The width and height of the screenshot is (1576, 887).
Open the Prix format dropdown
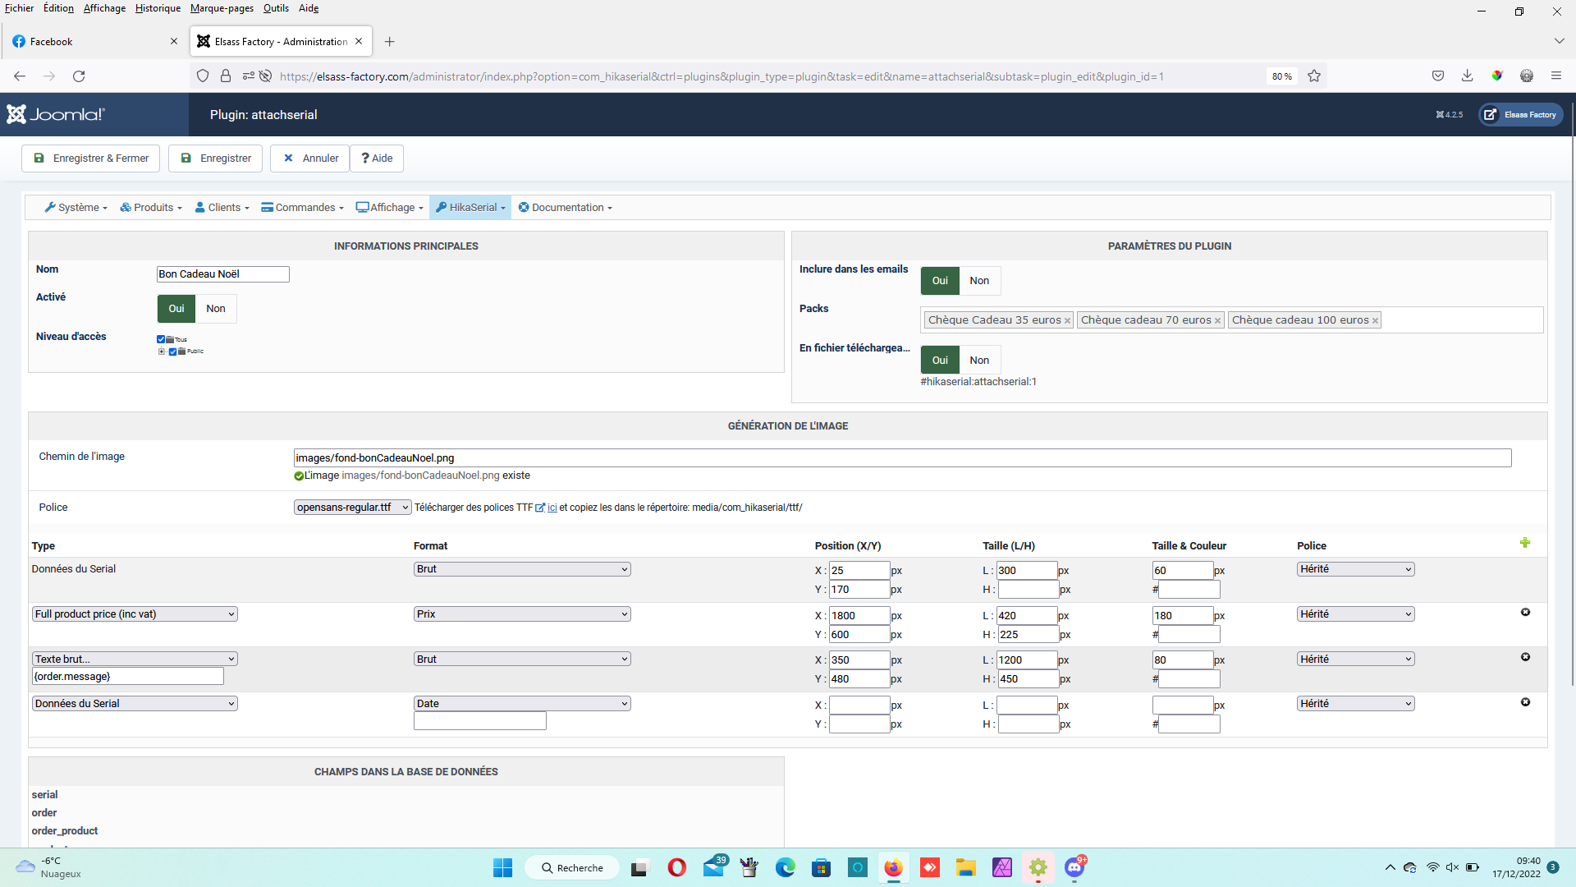(522, 614)
